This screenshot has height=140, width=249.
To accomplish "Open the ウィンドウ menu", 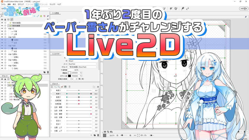I will tap(52, 4).
